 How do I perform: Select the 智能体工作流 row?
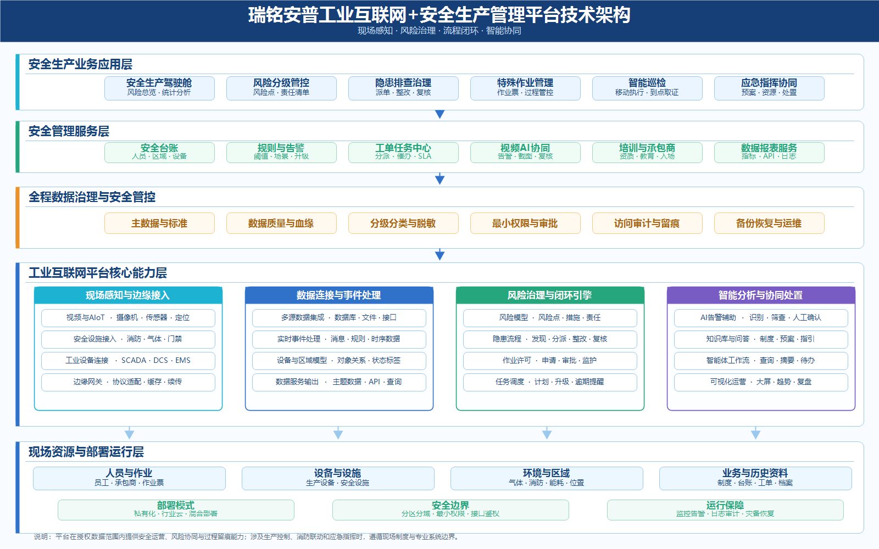[761, 361]
